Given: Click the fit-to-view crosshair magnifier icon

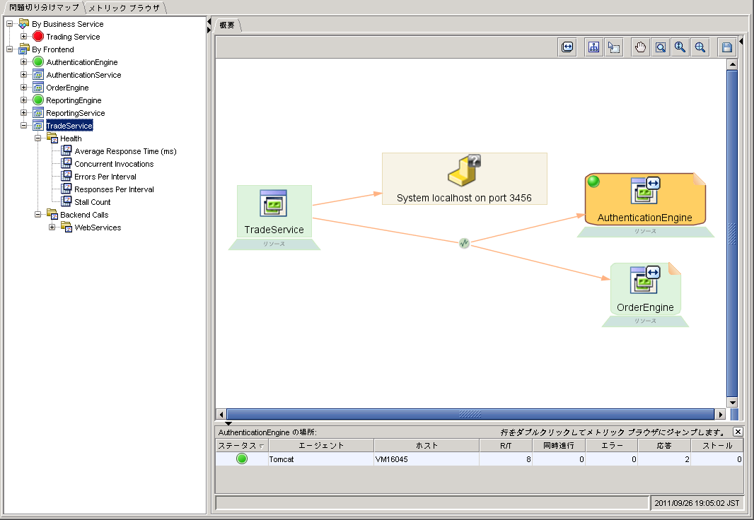Looking at the screenshot, I should point(700,47).
